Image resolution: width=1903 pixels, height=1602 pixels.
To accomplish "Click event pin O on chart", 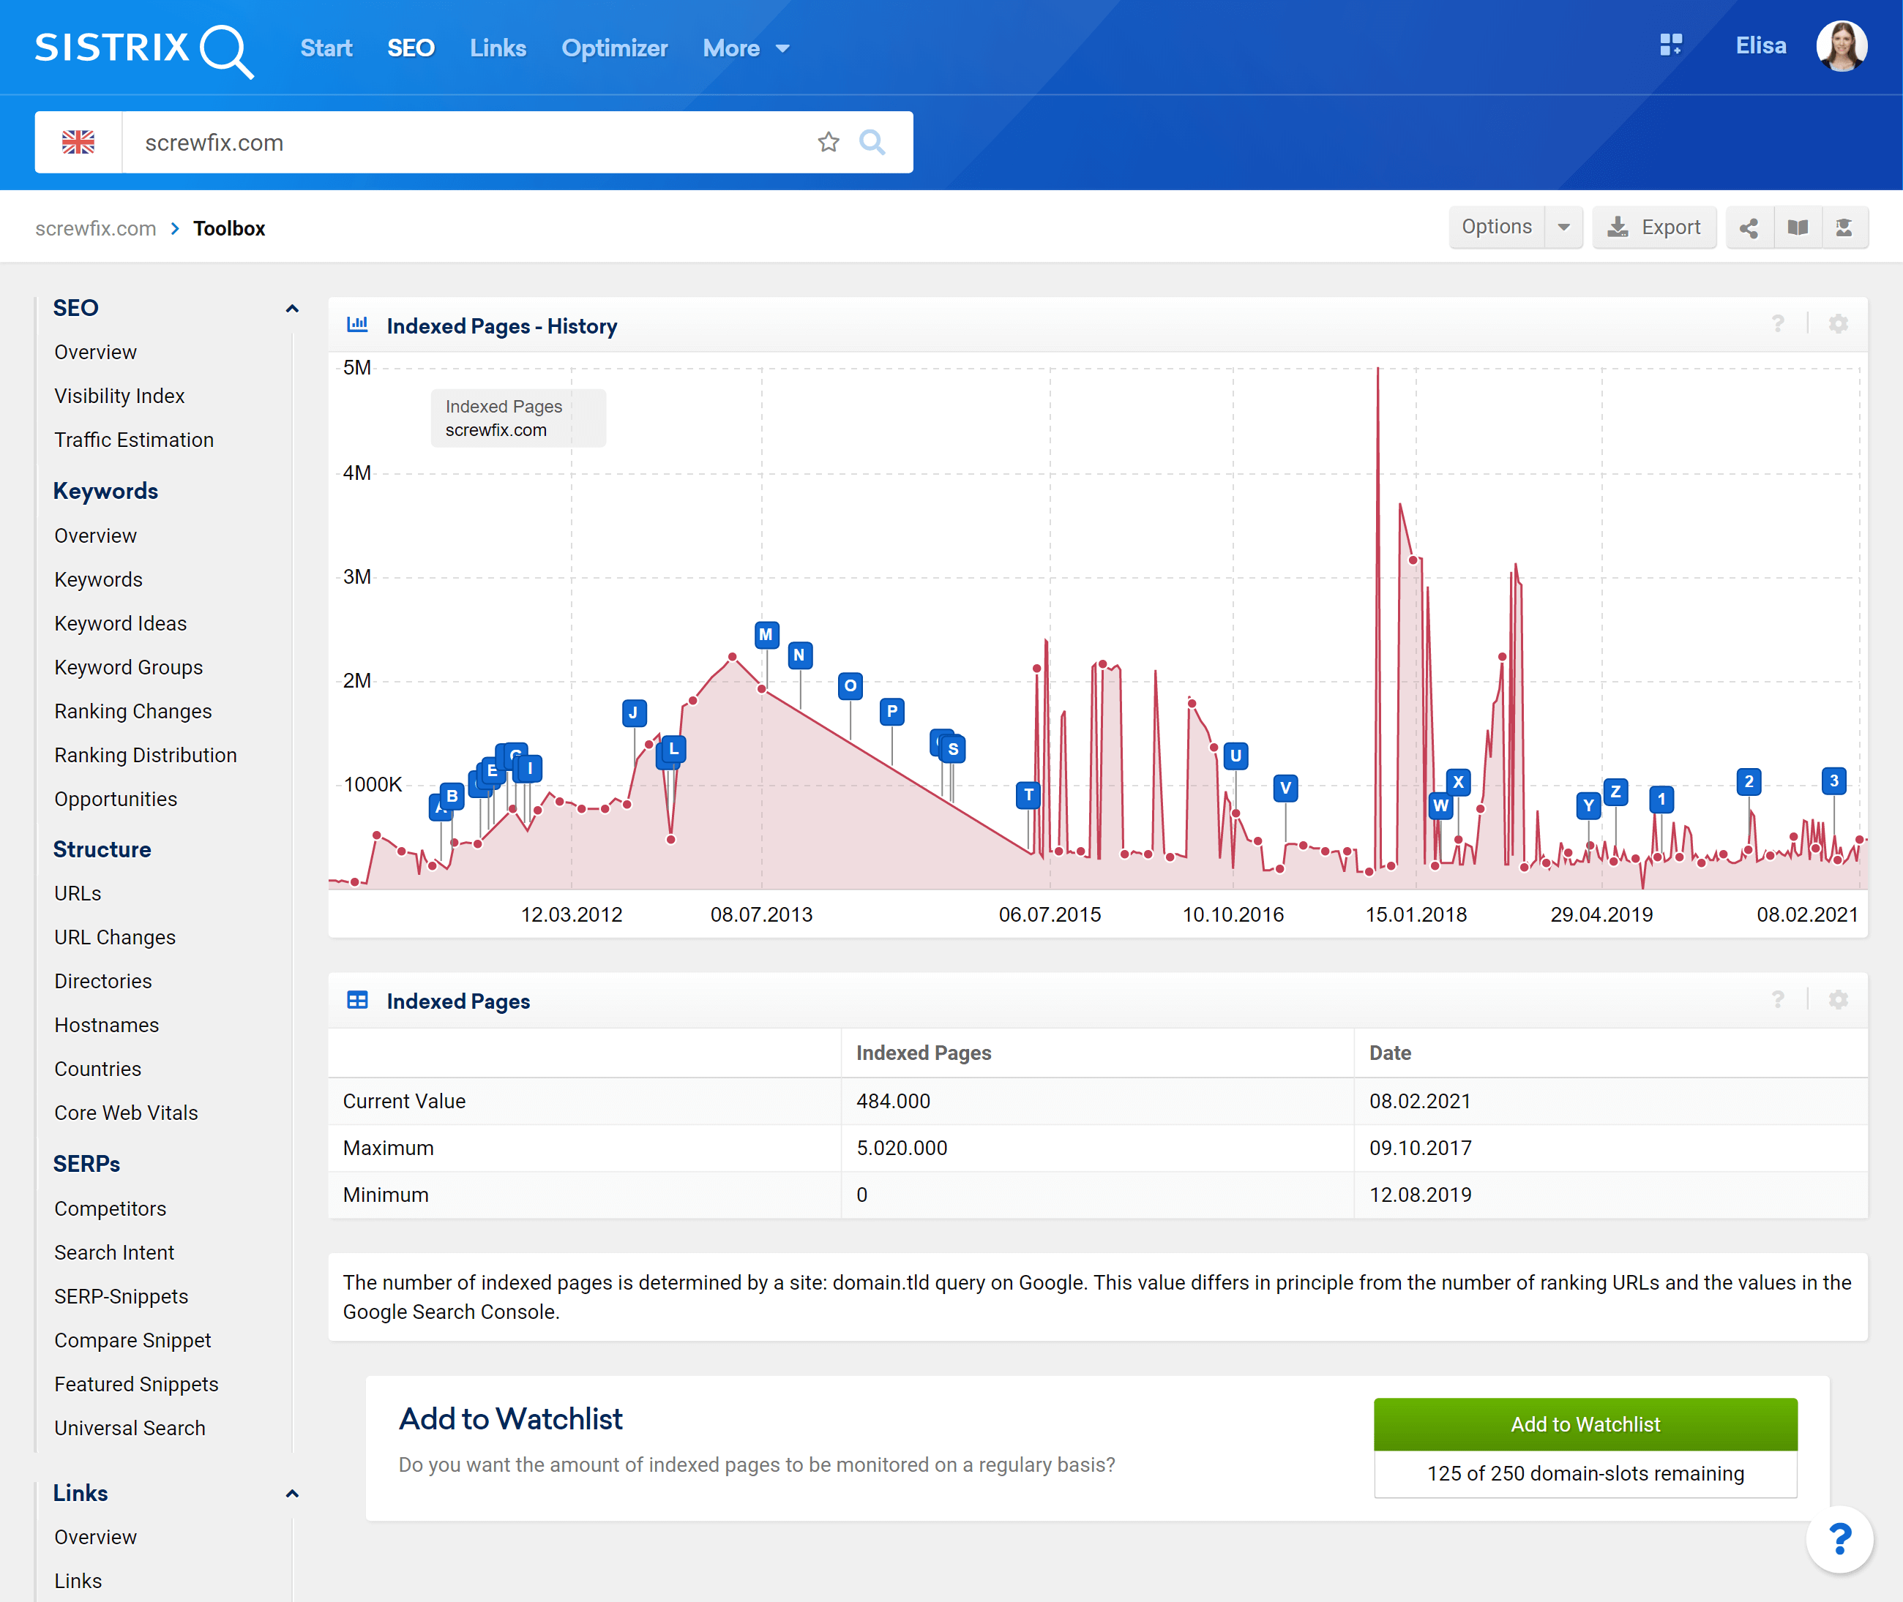I will click(850, 685).
